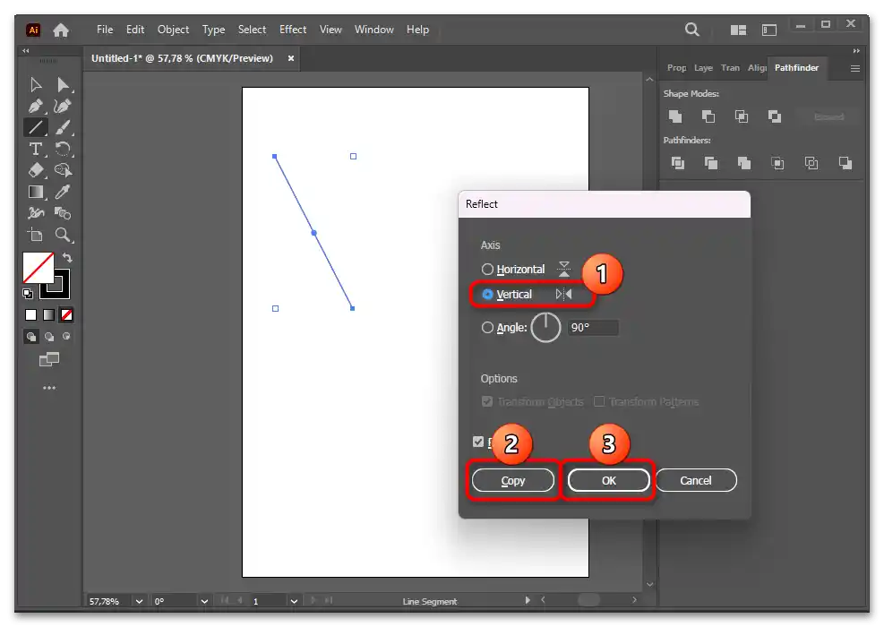Open the rotate view angle dropdown
The height and width of the screenshot is (627, 884).
click(204, 601)
